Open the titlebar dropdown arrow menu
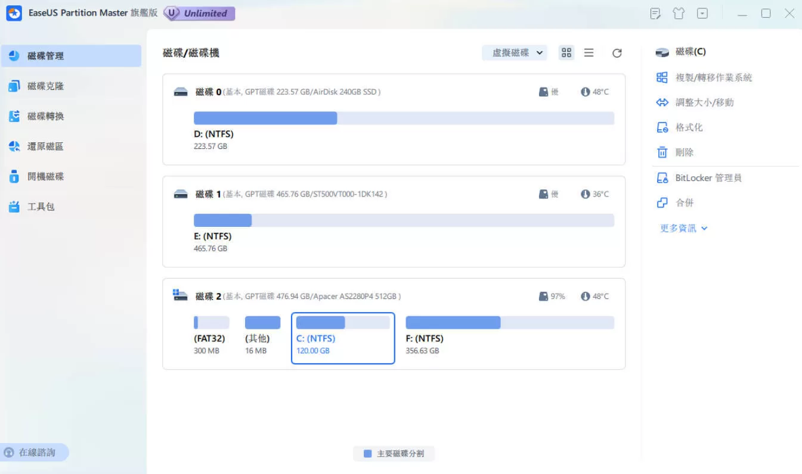 click(702, 13)
